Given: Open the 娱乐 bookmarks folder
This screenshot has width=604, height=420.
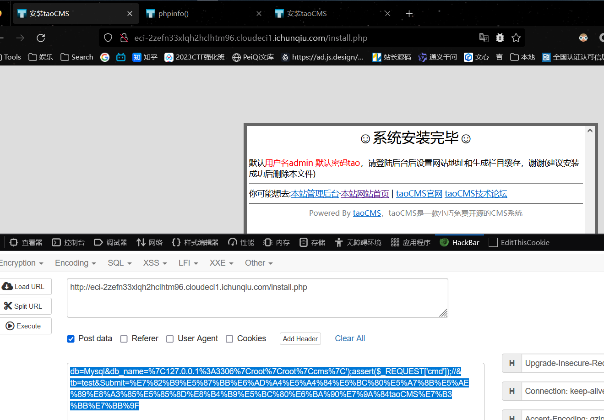Looking at the screenshot, I should pyautogui.click(x=41, y=57).
